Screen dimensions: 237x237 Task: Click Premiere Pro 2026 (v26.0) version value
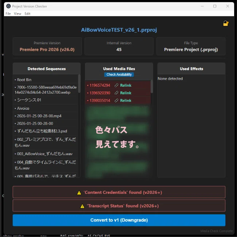pos(47,50)
